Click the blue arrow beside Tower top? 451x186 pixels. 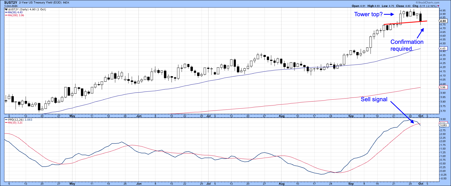pos(389,14)
